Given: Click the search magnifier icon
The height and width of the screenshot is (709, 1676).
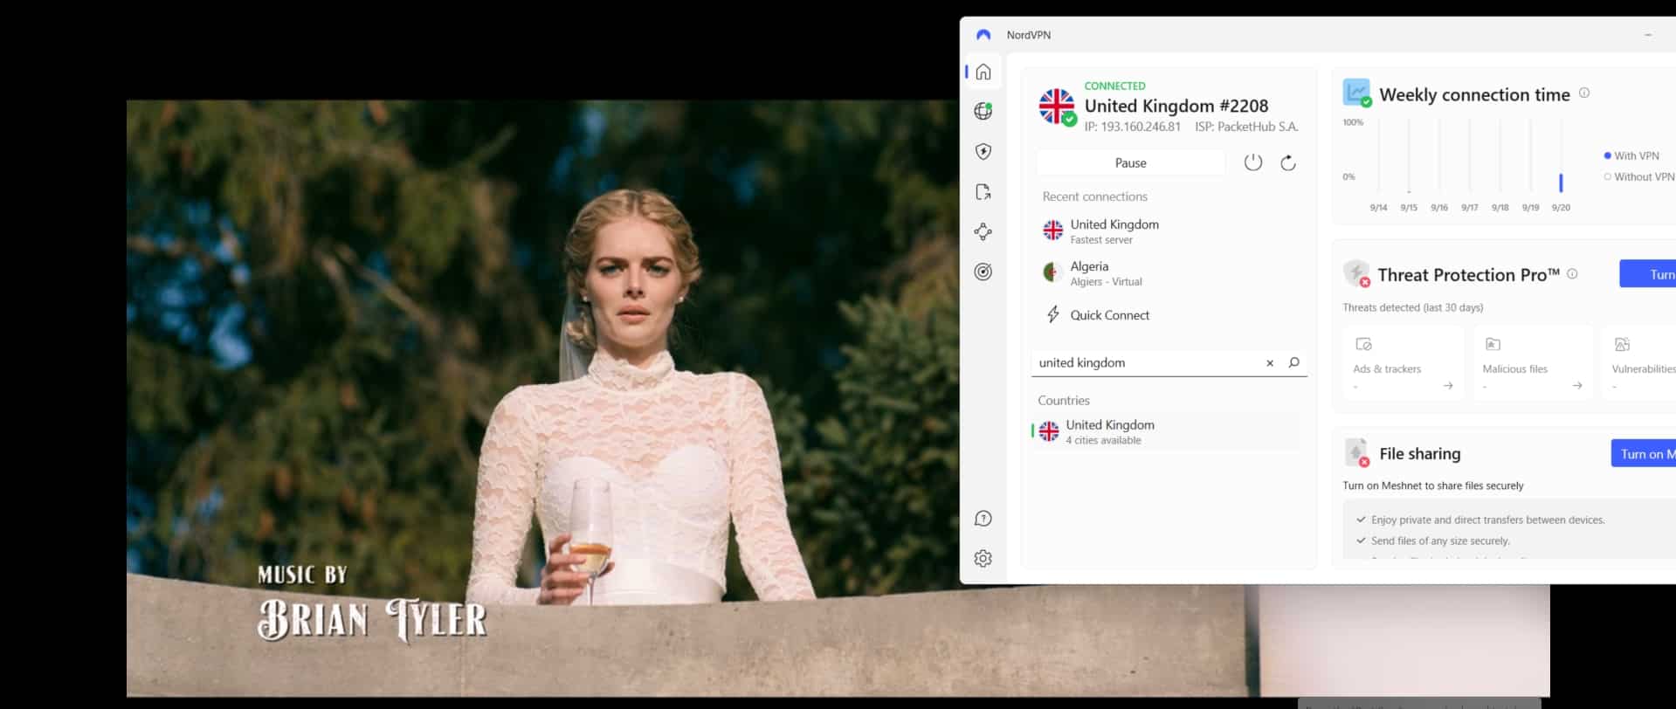Looking at the screenshot, I should (1294, 362).
